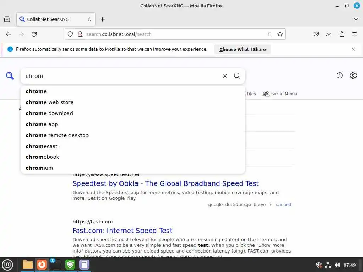The height and width of the screenshot is (272, 363).
Task: Open the extensions puzzle icon
Action: point(342,34)
